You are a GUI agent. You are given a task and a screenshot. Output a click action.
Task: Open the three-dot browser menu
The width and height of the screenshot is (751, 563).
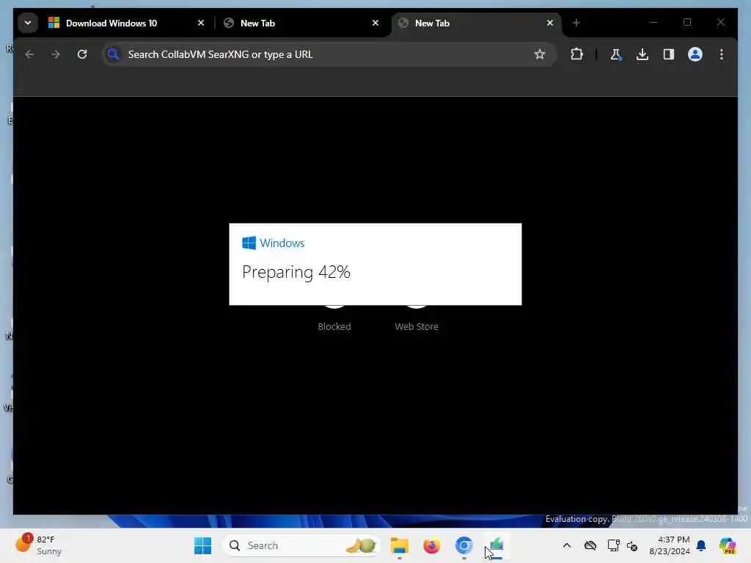click(722, 54)
